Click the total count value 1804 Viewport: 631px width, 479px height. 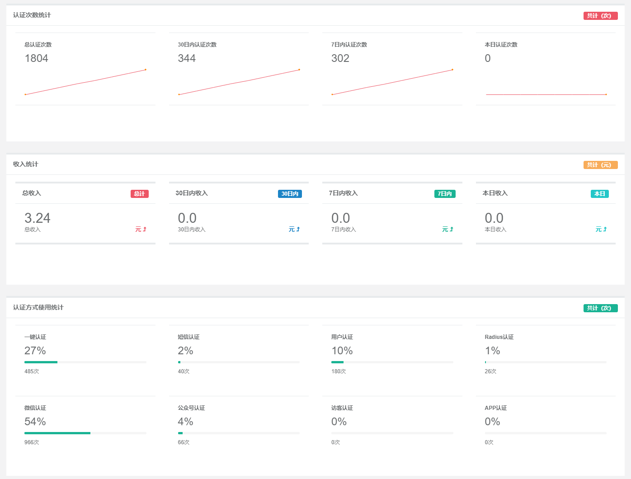[x=36, y=58]
